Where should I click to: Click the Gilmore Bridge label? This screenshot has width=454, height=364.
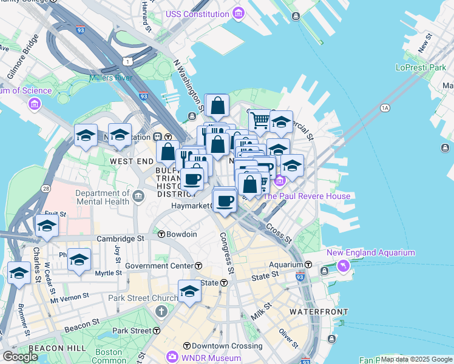pos(23,56)
